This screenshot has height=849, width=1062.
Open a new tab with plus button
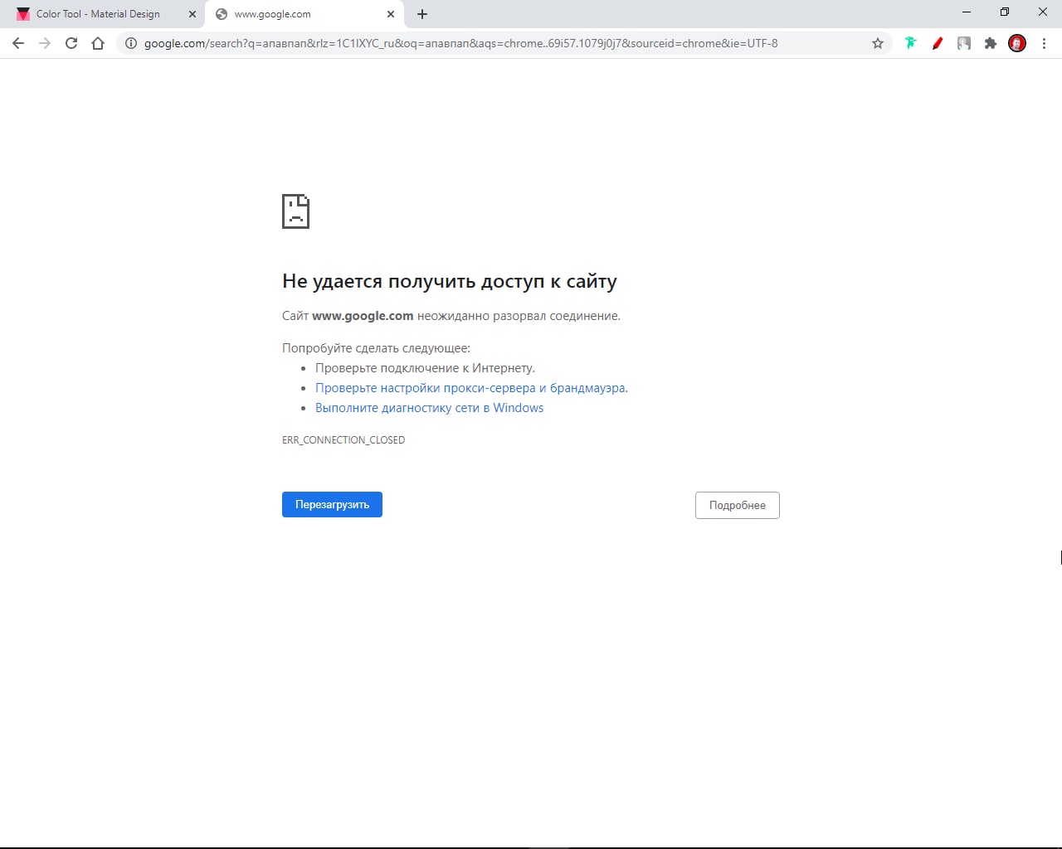(x=422, y=14)
